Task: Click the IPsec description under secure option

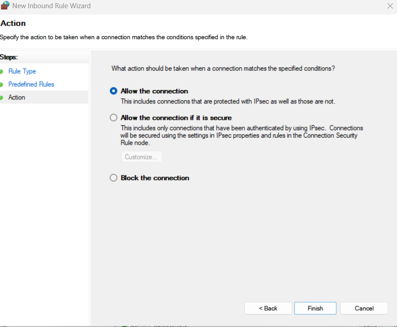Action: (x=241, y=135)
